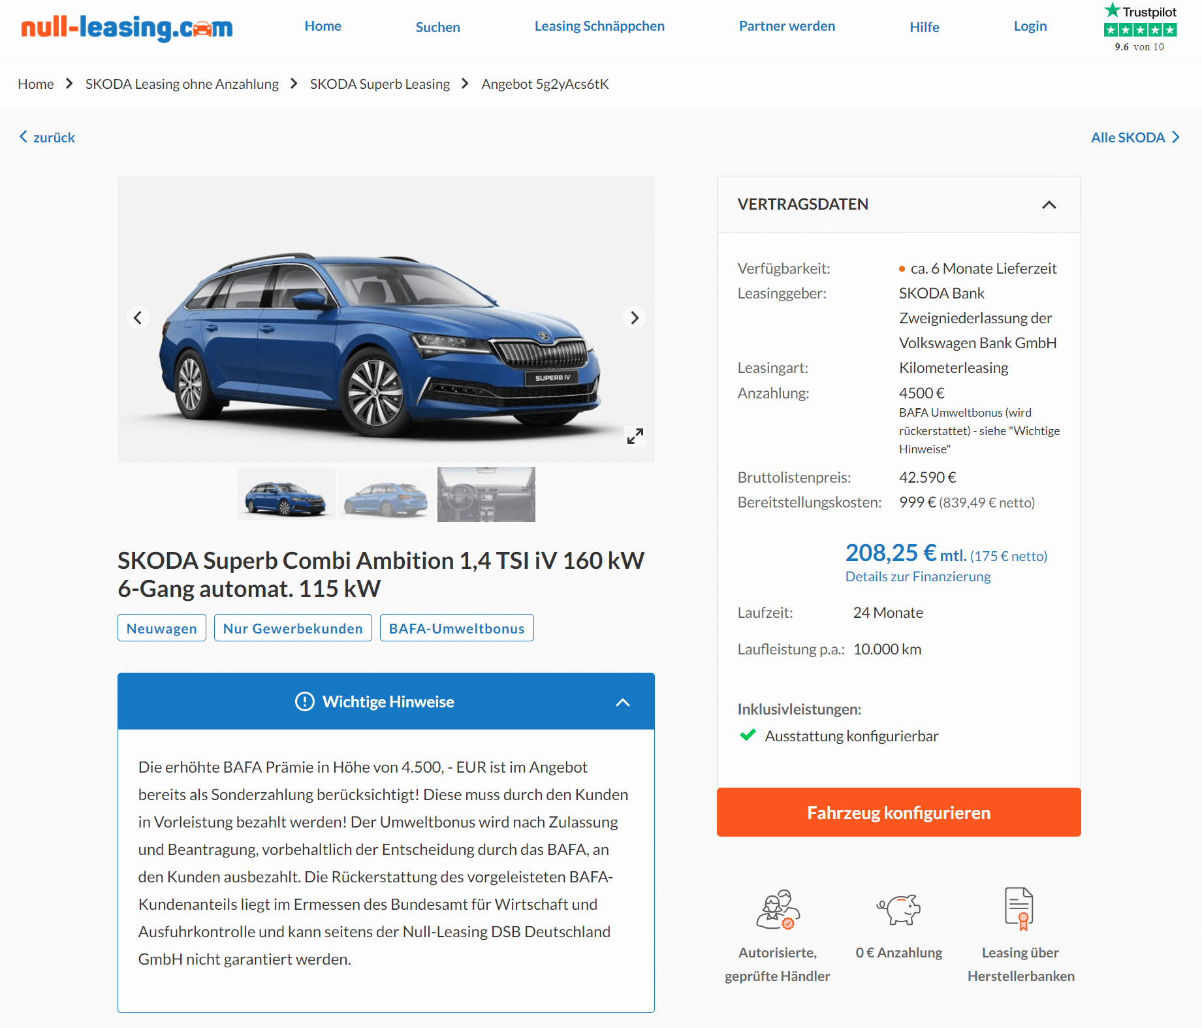Screen dimensions: 1202x1028
Task: Click the SKODA Superb Leasing breadcrumb
Action: [379, 84]
